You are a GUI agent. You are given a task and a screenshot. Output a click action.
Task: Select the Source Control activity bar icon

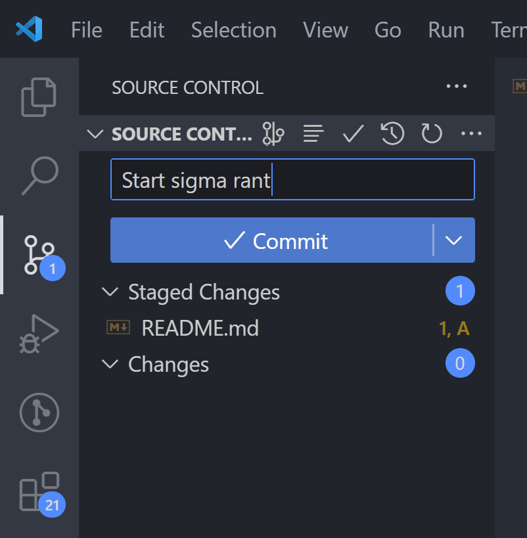[39, 255]
